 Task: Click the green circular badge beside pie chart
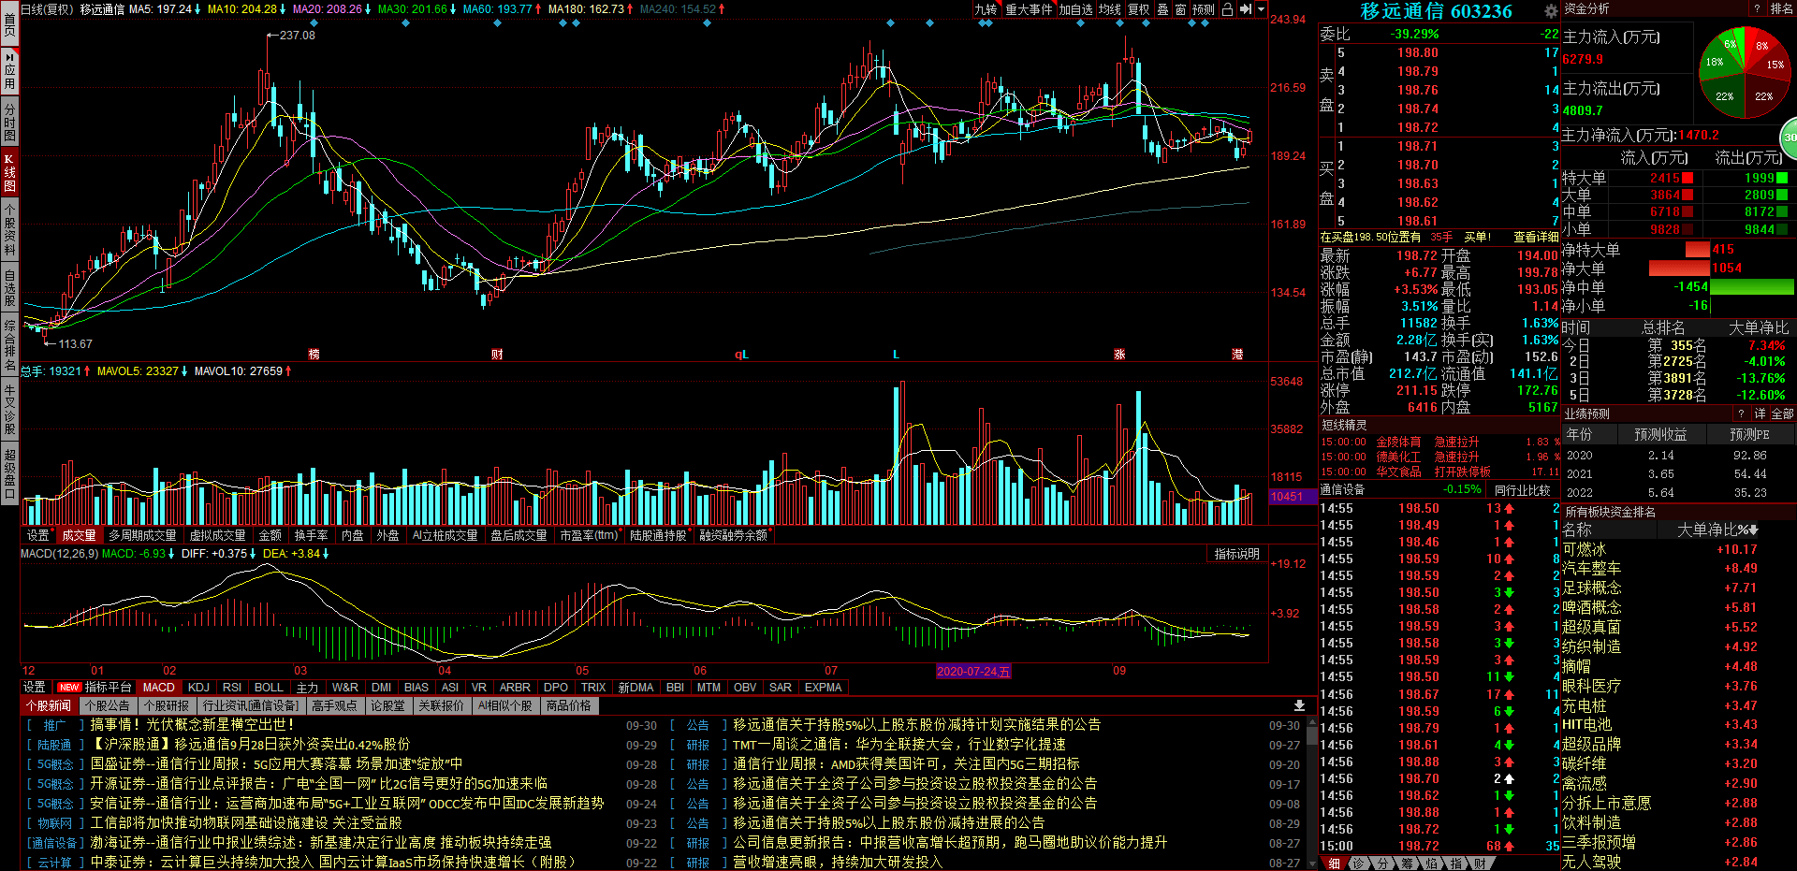(1789, 138)
